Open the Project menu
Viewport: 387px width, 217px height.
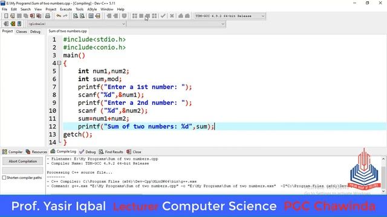click(51, 9)
